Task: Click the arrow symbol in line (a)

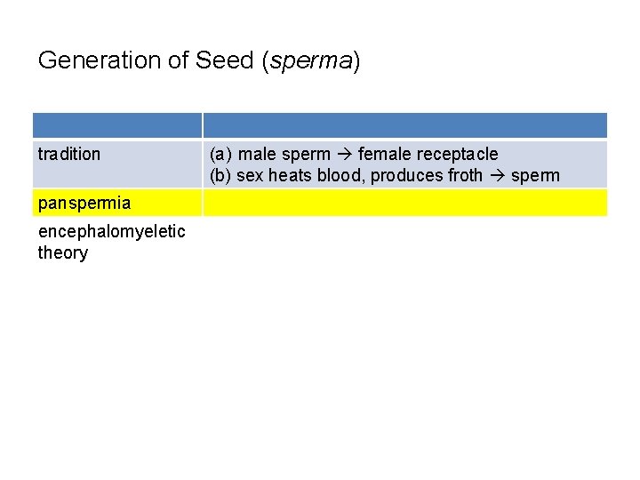Action: click(343, 154)
